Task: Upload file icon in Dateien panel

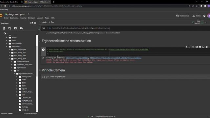Action: pyautogui.click(x=4, y=28)
